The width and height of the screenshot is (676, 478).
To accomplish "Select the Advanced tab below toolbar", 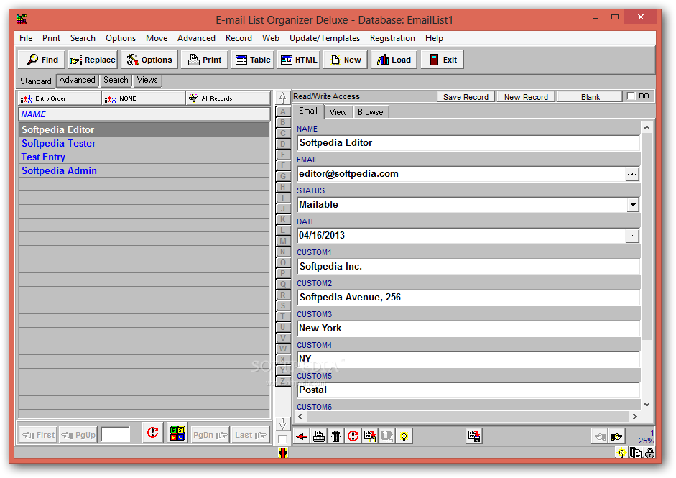I will coord(77,80).
